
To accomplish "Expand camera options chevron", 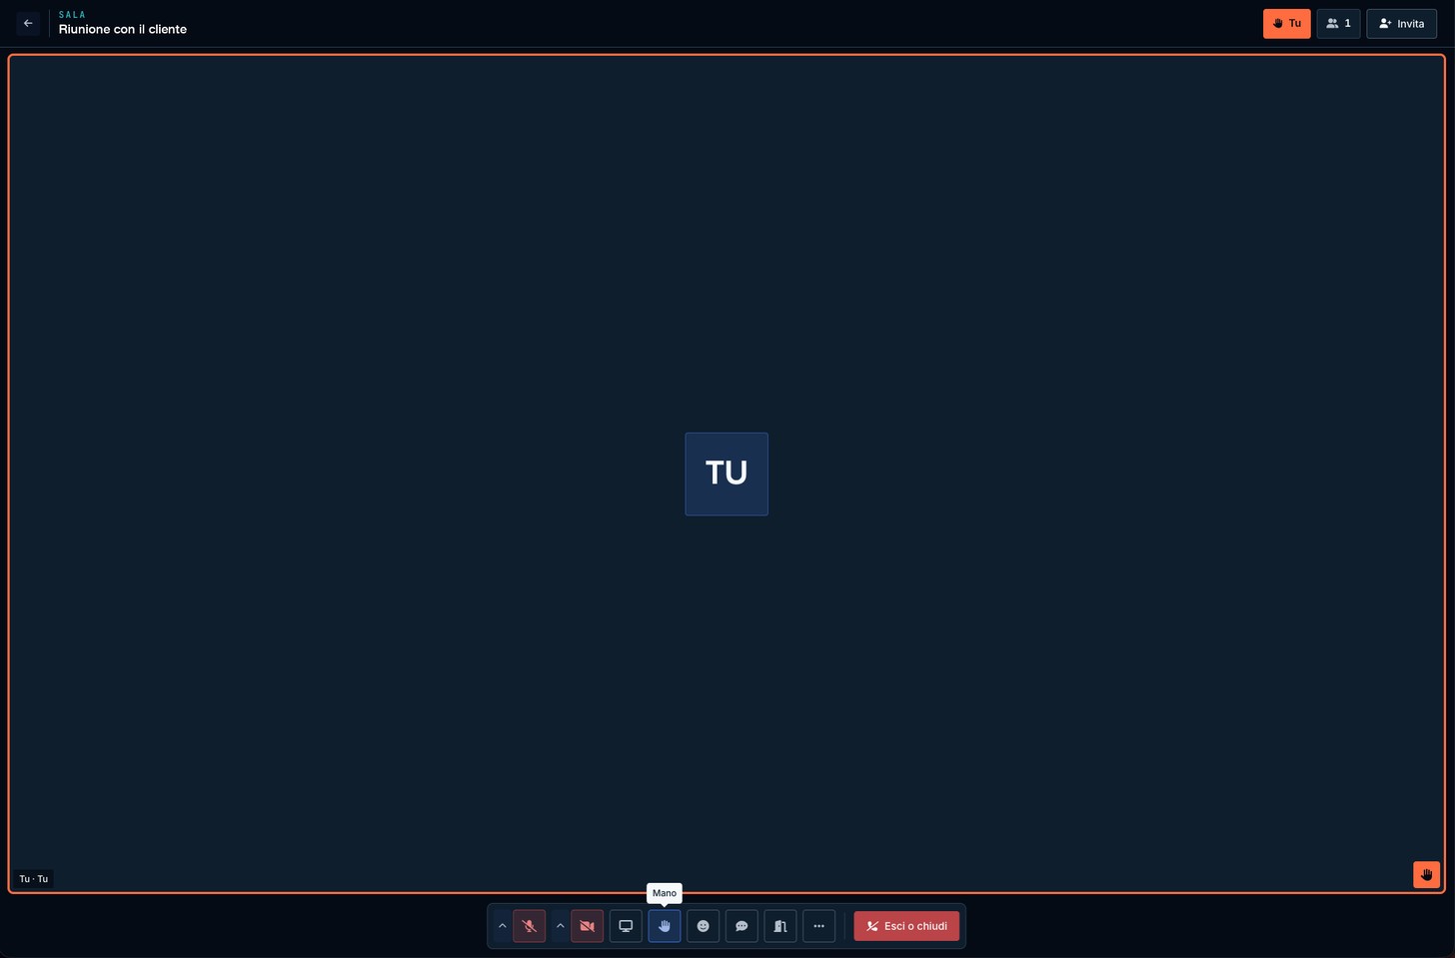I will point(561,926).
